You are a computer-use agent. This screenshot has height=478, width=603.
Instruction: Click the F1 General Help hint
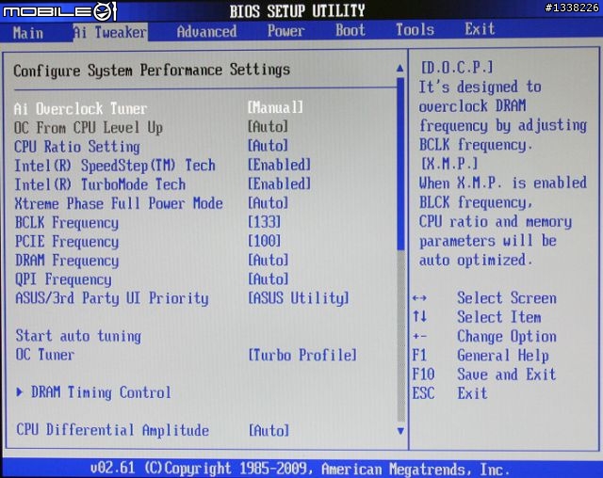coord(481,356)
